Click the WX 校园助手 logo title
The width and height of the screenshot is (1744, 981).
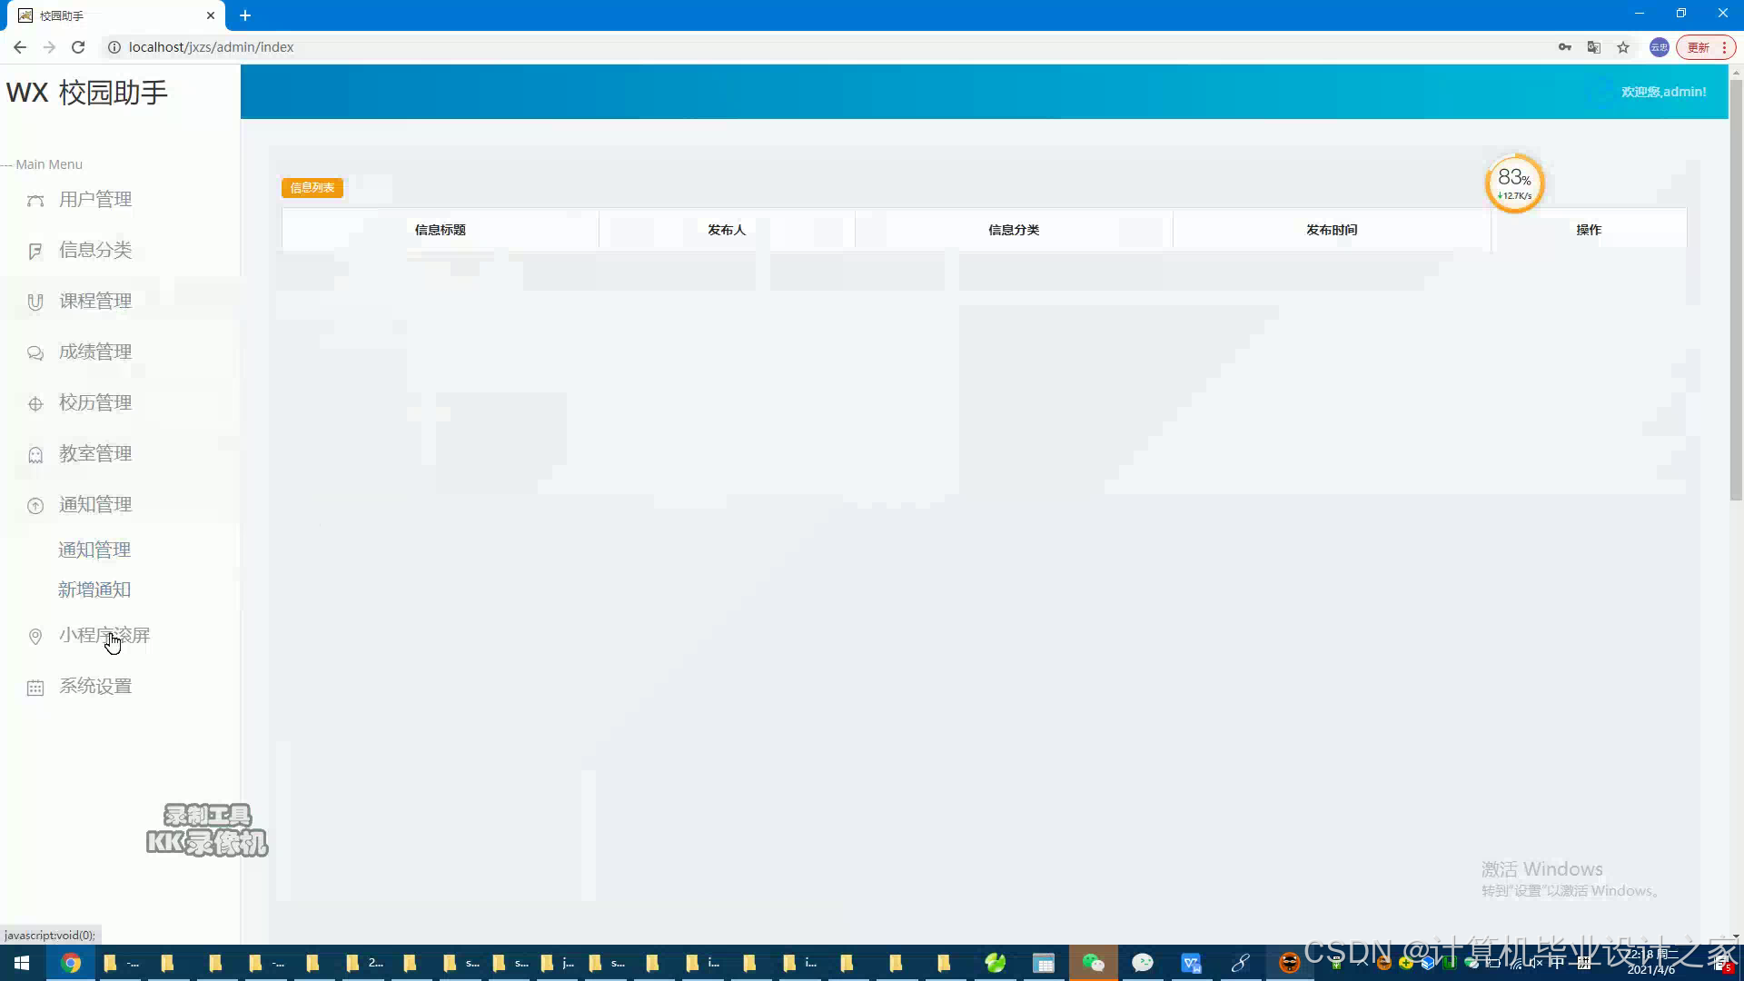coord(87,93)
